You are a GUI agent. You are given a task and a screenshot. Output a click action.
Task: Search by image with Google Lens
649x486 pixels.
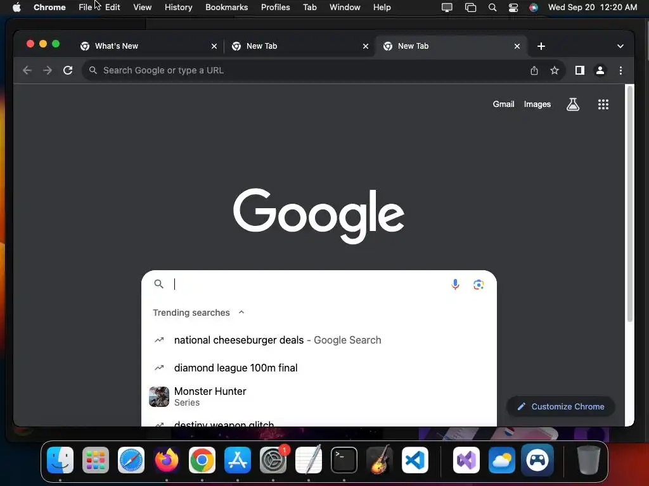[x=479, y=284]
